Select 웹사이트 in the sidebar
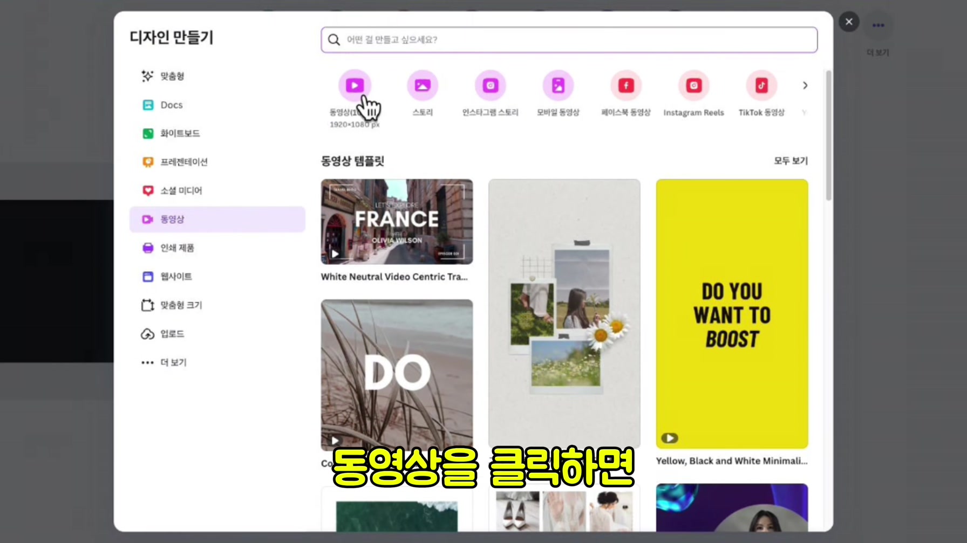This screenshot has height=543, width=967. pos(217,276)
